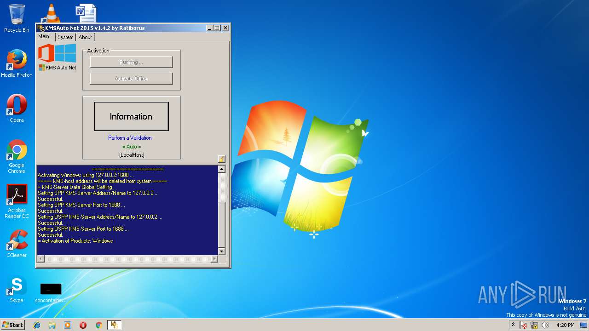Image resolution: width=589 pixels, height=331 pixels.
Task: Click the log scroll-up arrow
Action: (x=222, y=170)
